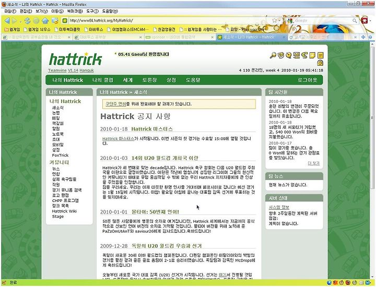376x287 pixels.
Task: Open Hattrick Wiki in the sidebar
Action: 64,211
